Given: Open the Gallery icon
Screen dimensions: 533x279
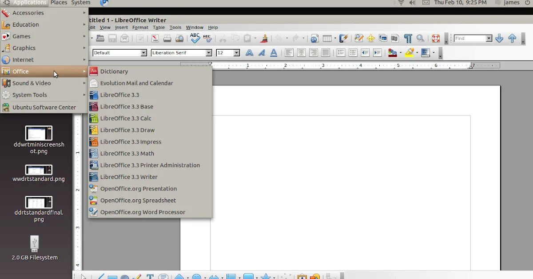Looking at the screenshot, I should [383, 39].
